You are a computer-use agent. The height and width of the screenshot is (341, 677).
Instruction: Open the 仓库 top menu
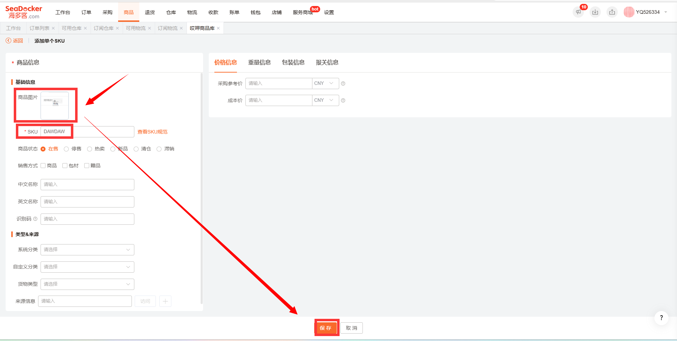click(x=171, y=12)
